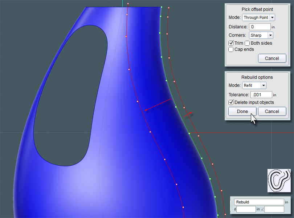Click the Rebuild command input field
This screenshot has height=218, width=294.
coord(259,202)
